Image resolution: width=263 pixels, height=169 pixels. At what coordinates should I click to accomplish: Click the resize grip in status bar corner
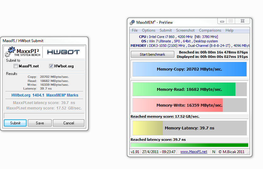point(248,153)
